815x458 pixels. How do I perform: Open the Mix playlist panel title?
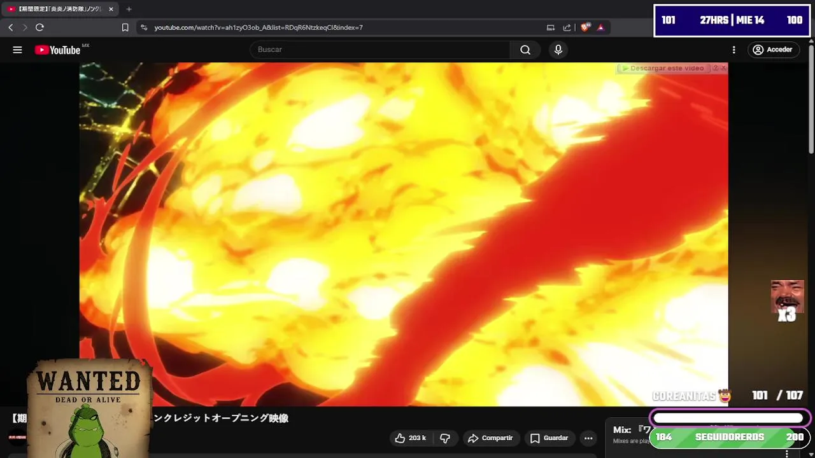630,430
